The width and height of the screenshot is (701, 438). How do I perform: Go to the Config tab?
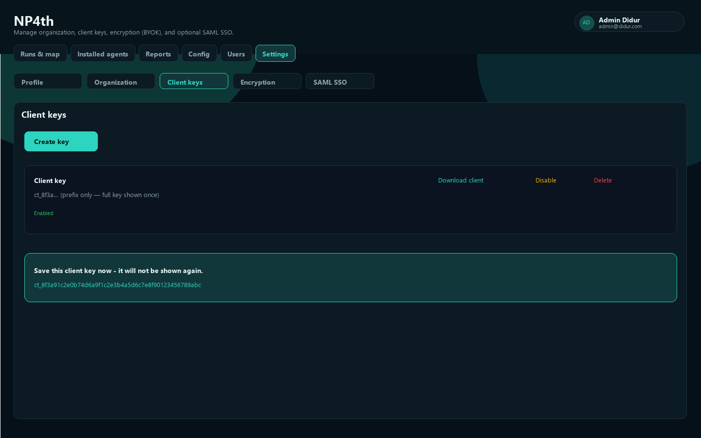coord(199,54)
